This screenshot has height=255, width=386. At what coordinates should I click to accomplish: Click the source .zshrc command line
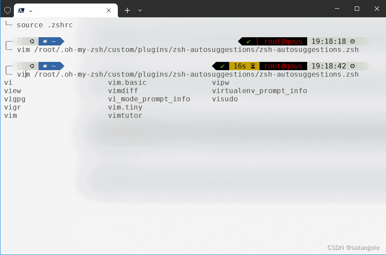tap(45, 25)
